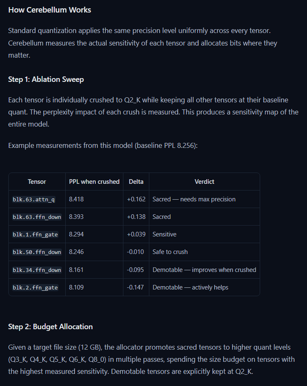Click the 'PPL when crushed' column header
The height and width of the screenshot is (386, 307).
point(94,182)
